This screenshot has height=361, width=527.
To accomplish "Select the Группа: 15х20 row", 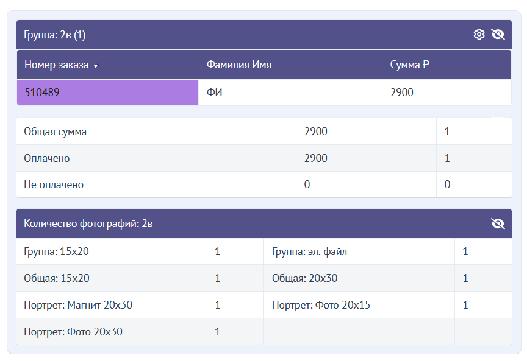I will coord(57,251).
